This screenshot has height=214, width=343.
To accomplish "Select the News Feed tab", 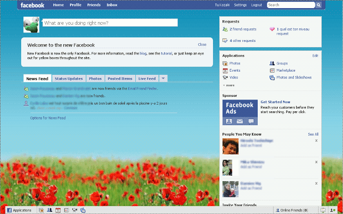I will (37, 78).
